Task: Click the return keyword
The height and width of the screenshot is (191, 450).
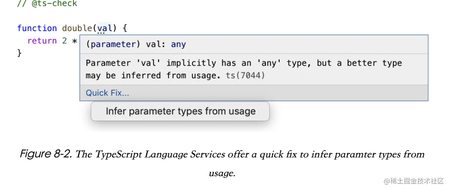Action: tap(42, 41)
